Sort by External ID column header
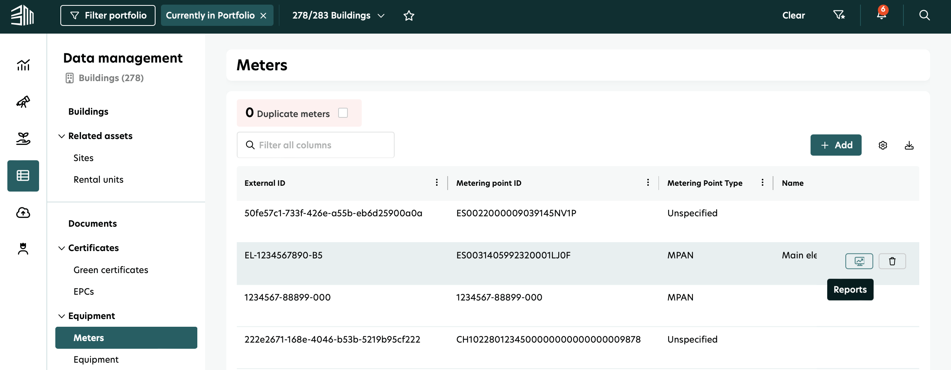The image size is (951, 370). (265, 183)
